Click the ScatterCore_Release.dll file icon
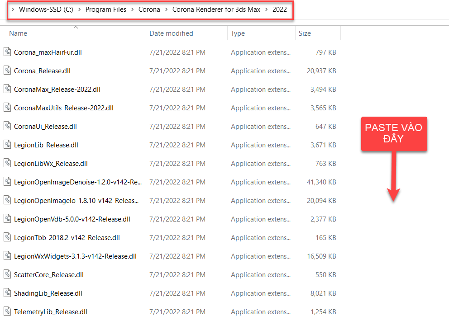The image size is (449, 335). pyautogui.click(x=7, y=274)
